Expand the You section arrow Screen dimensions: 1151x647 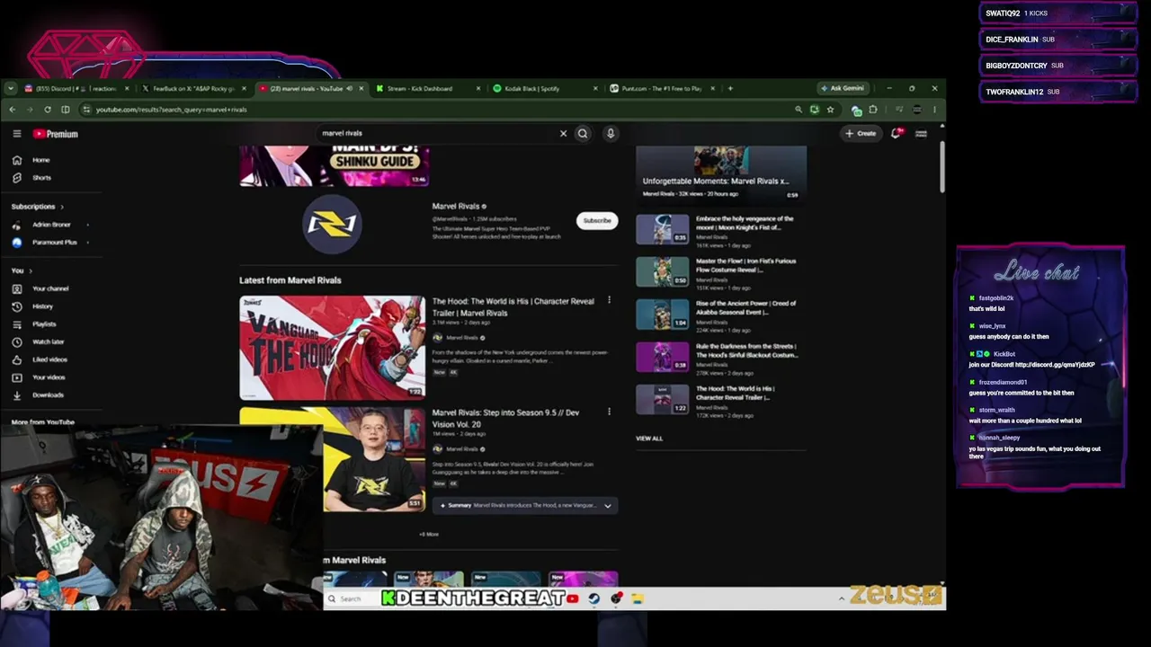coord(30,270)
